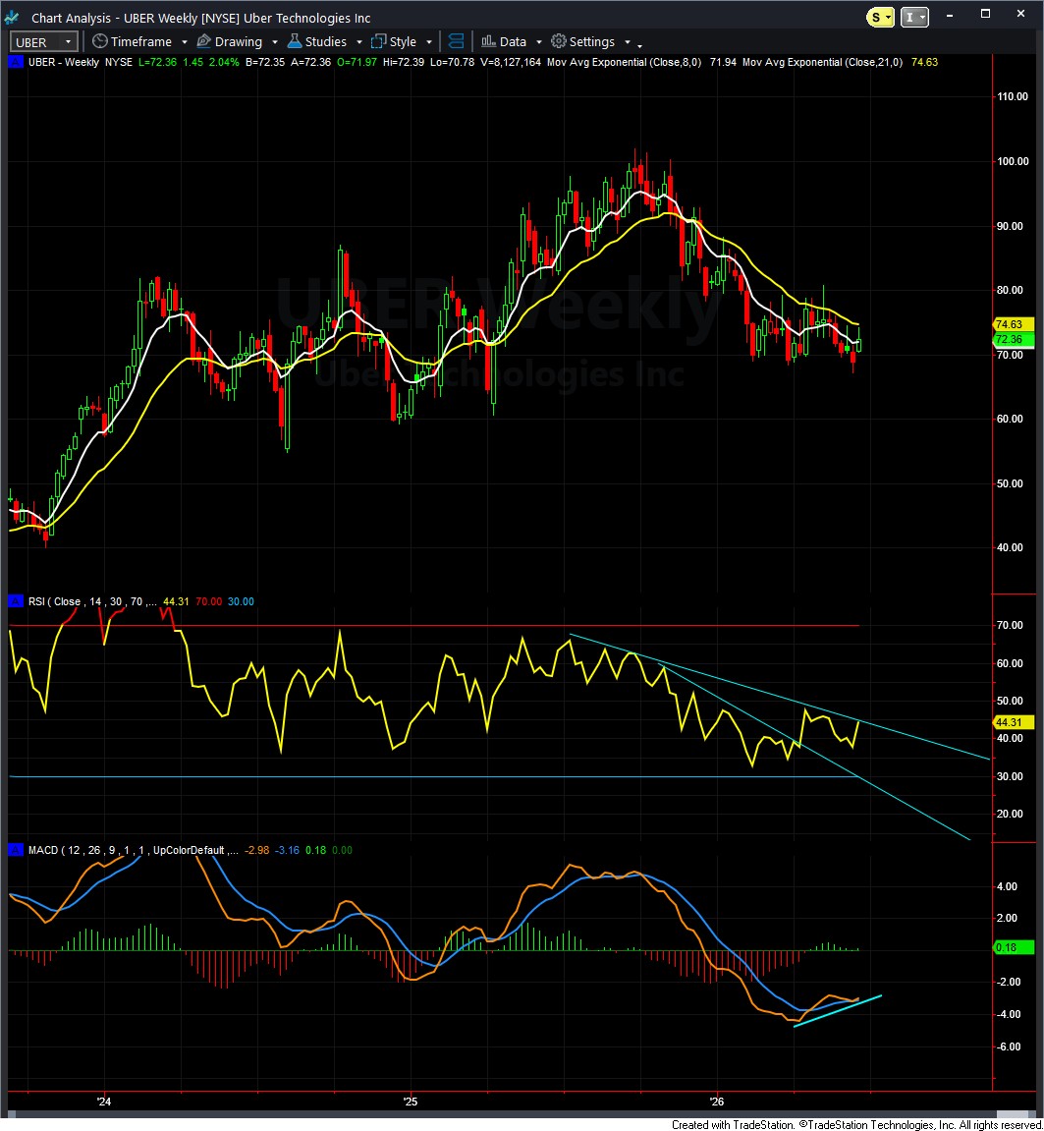This screenshot has width=1044, height=1131.
Task: Click the blue -3.16 MACD signal value
Action: coord(288,850)
